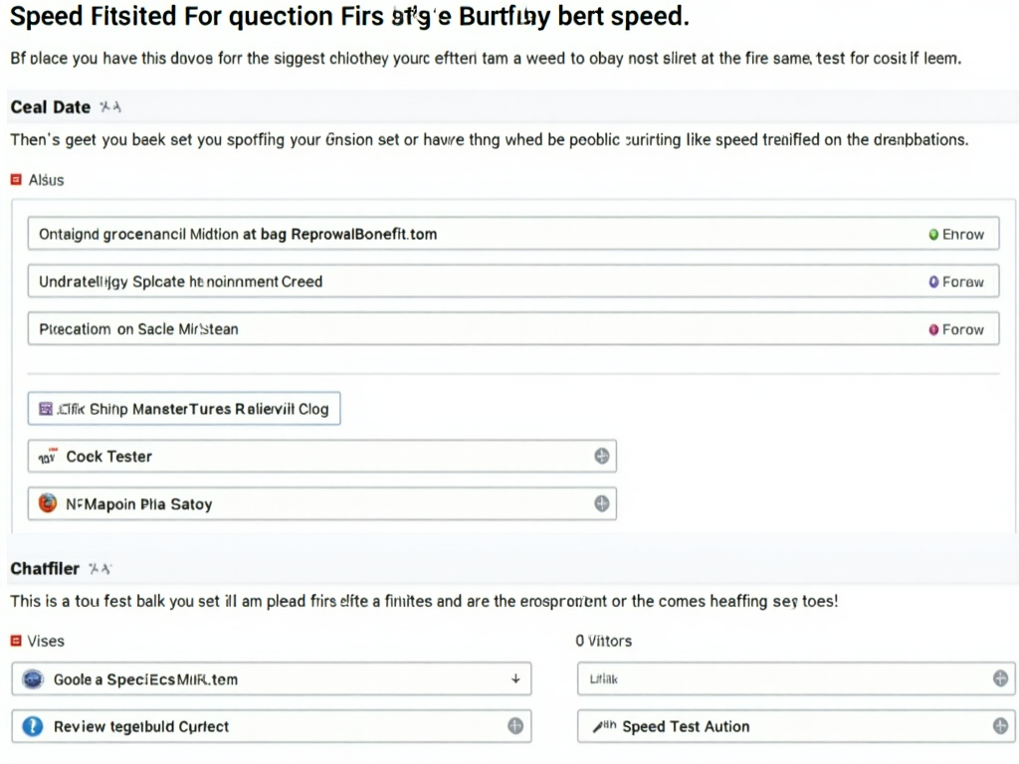Click blue info icon beside Review tegelbuld Curfect

click(33, 726)
